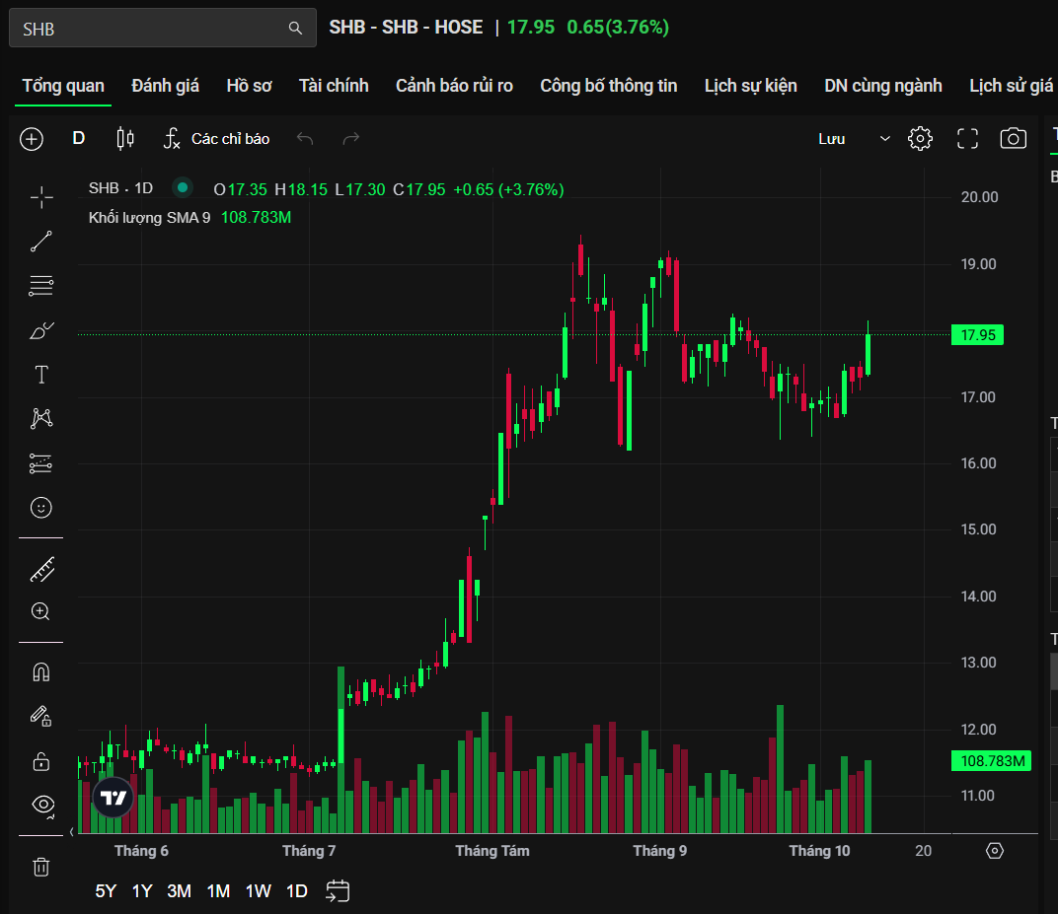Hide all drawings with eye icon
The height and width of the screenshot is (914, 1058).
click(43, 804)
